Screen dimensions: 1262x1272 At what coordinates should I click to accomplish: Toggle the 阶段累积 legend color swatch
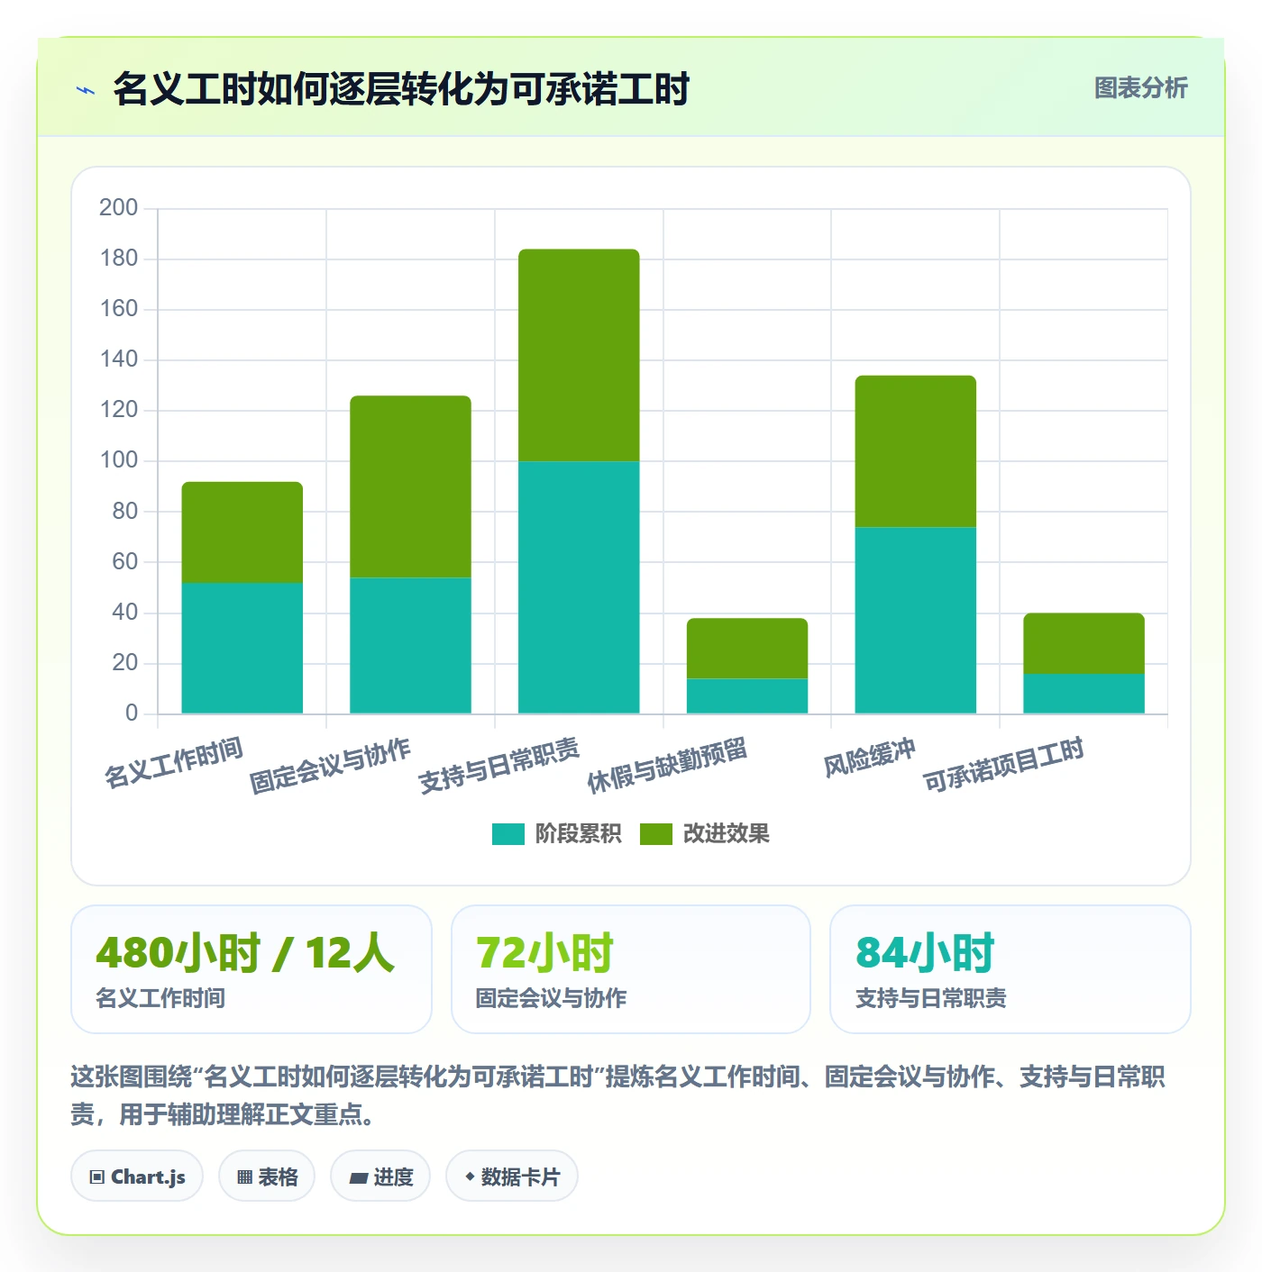[508, 834]
